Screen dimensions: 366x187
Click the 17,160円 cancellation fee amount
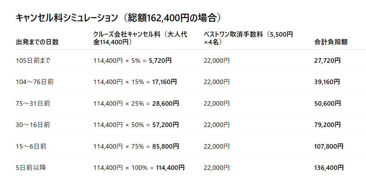pyautogui.click(x=164, y=82)
